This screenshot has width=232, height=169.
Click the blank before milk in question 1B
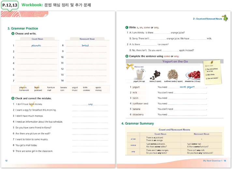(x=198, y=39)
